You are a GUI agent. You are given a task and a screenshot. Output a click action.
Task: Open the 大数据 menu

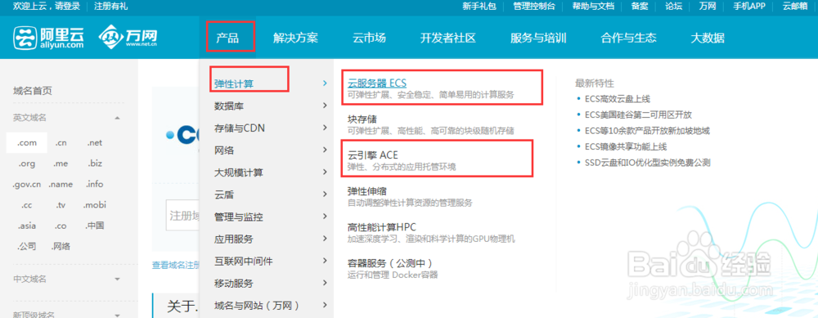708,38
